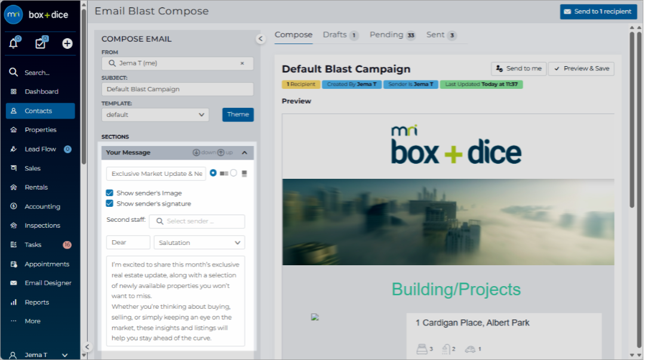The width and height of the screenshot is (645, 360).
Task: Click the broken property image thumbnail
Action: (315, 317)
